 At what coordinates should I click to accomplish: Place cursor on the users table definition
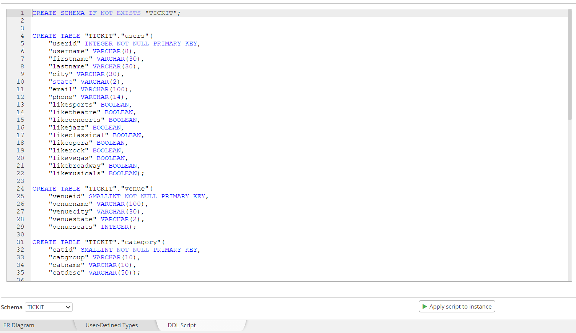click(x=92, y=36)
